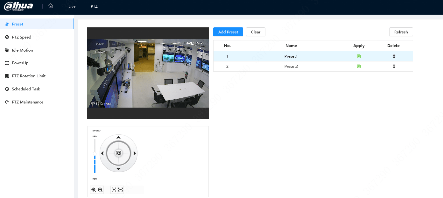Switch to the Live tab
The image size is (443, 198).
pos(72,6)
